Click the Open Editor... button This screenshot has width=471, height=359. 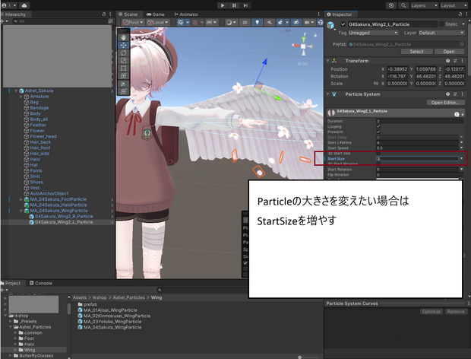click(x=445, y=103)
